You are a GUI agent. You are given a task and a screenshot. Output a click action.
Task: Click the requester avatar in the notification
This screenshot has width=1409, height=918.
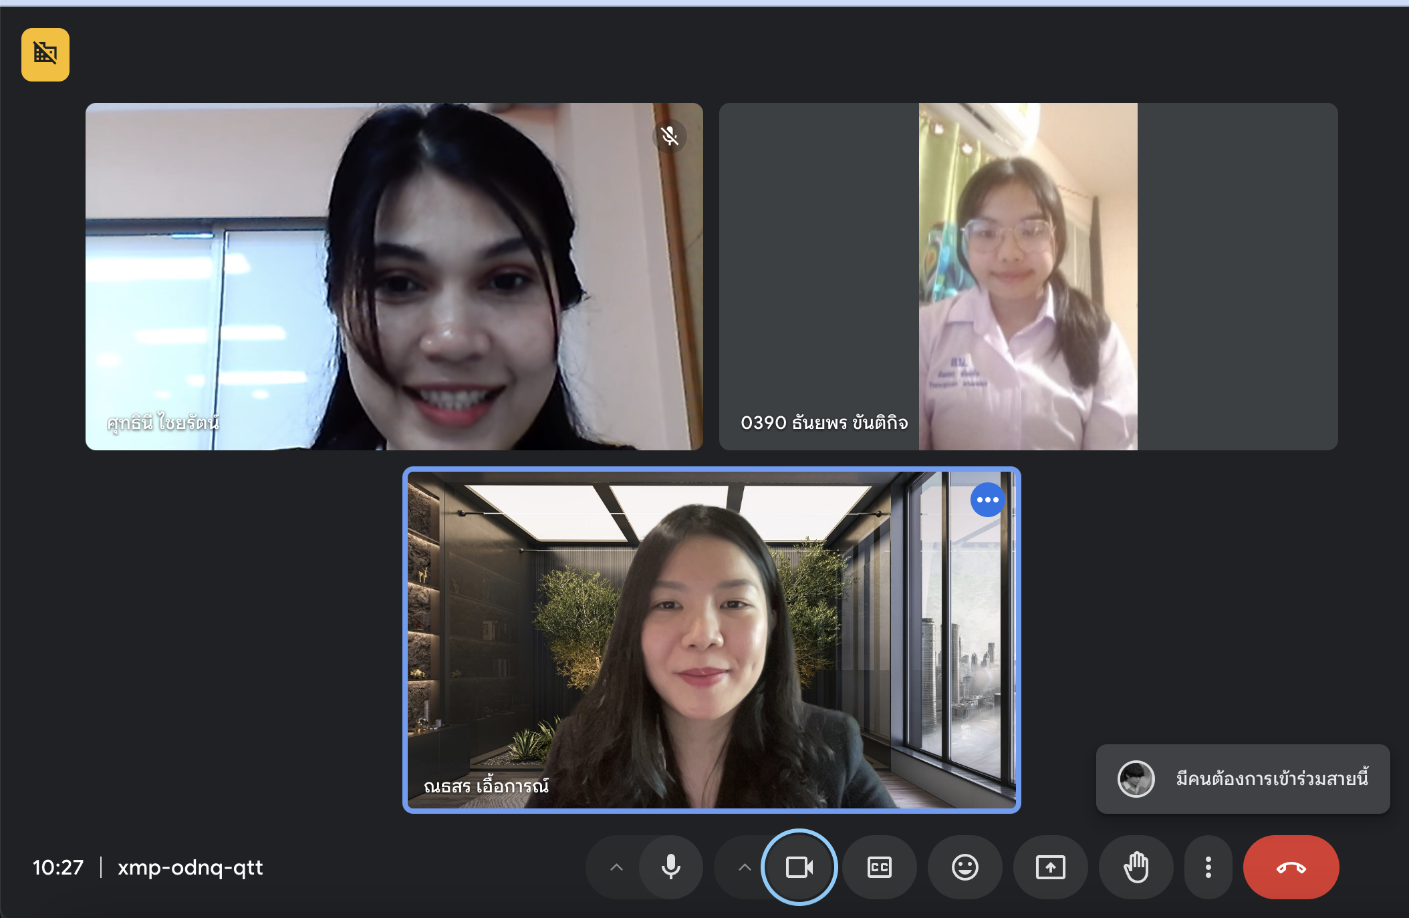1136,779
